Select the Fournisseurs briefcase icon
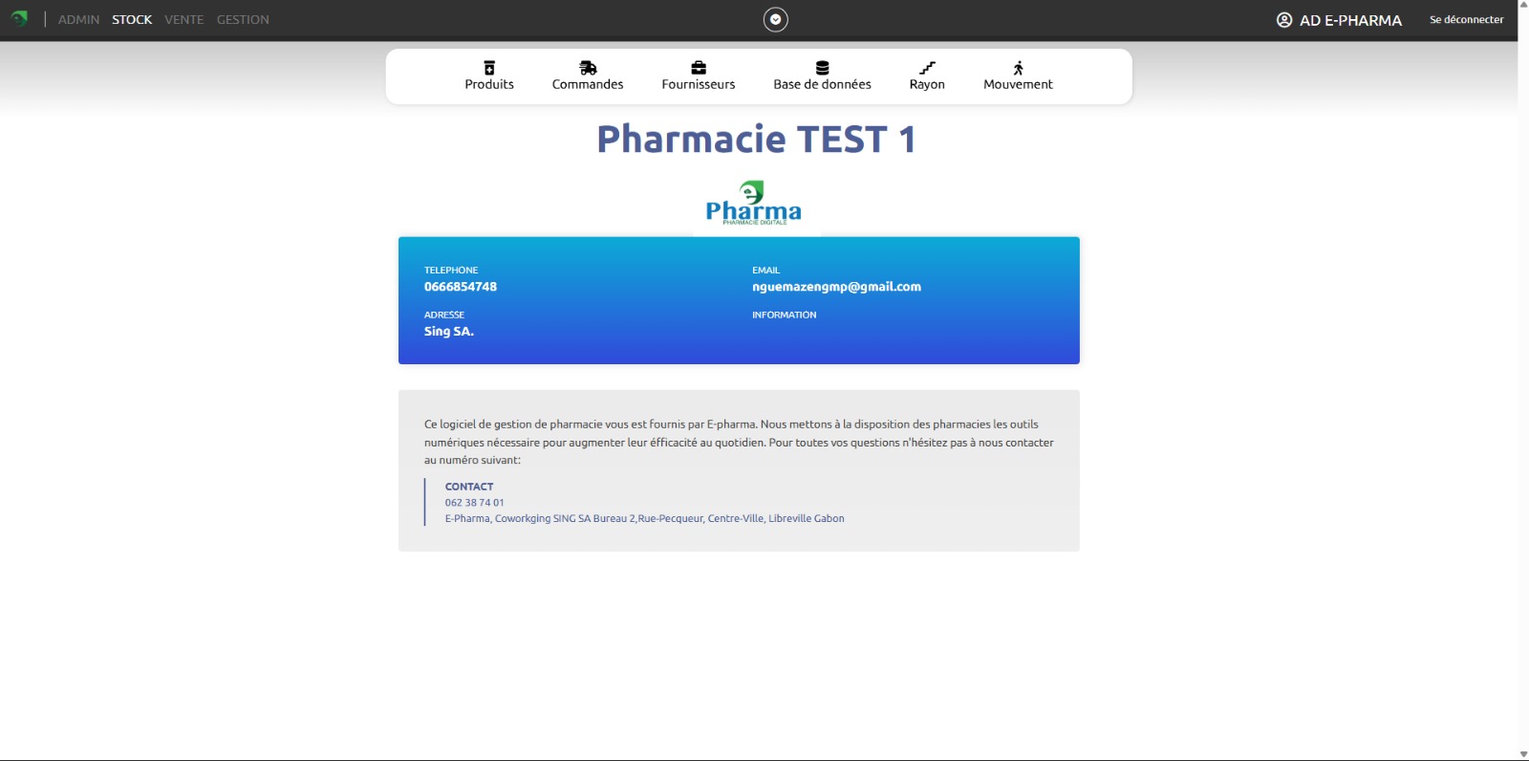The image size is (1529, 761). (x=699, y=68)
